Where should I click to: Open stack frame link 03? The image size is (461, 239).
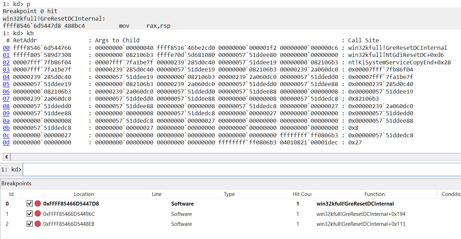pos(6,70)
